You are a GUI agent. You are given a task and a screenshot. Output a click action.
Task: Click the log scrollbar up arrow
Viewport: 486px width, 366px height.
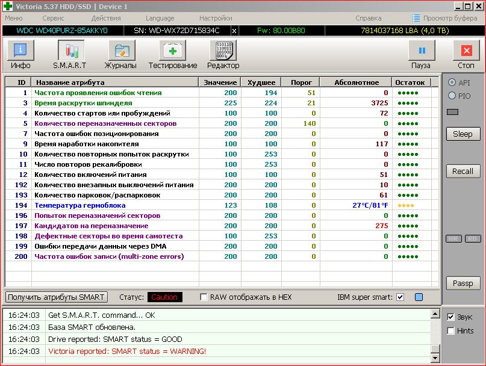pos(435,314)
